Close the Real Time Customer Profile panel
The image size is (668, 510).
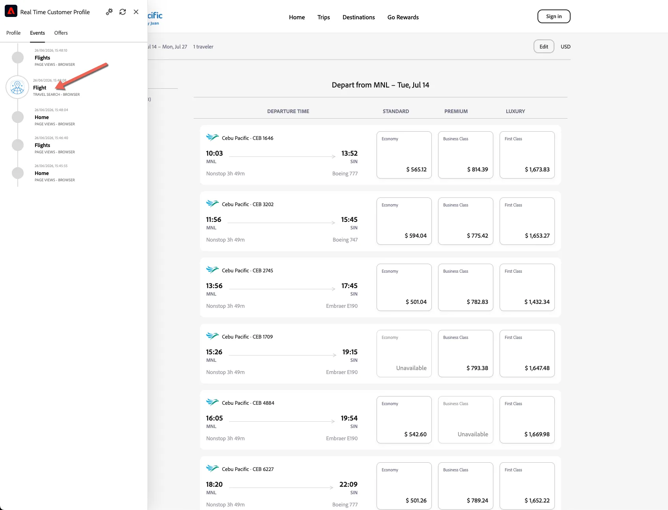tap(136, 12)
